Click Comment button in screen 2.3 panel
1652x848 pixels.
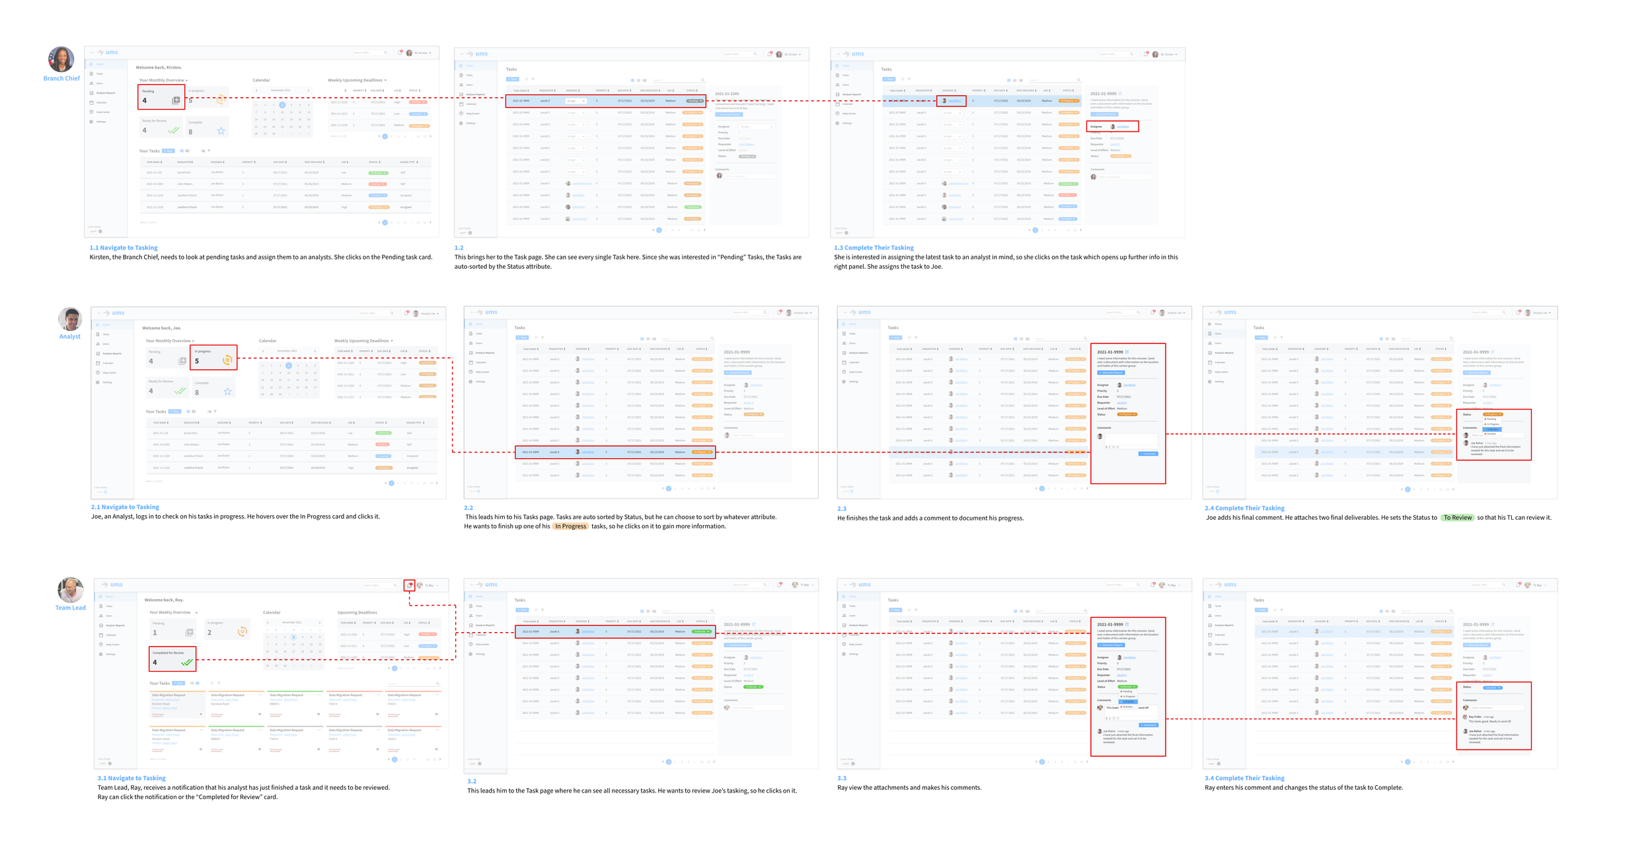coord(1148,454)
